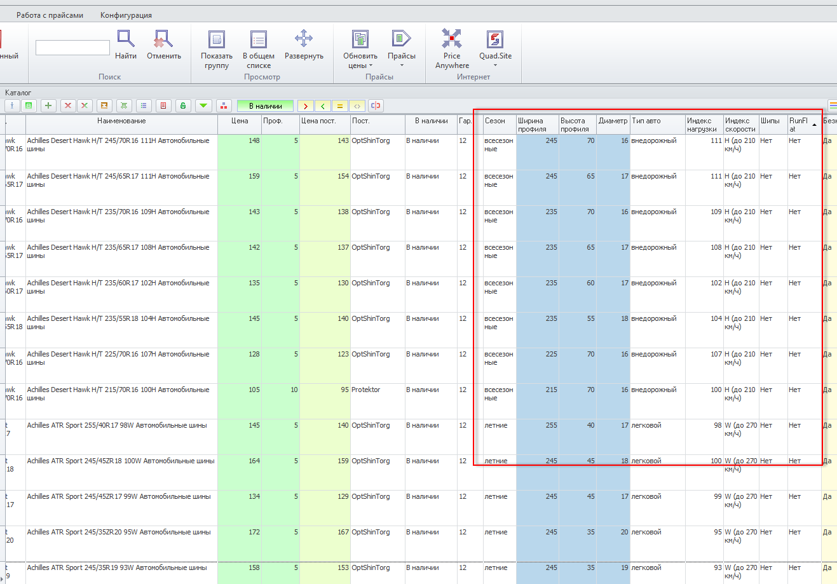Click price cell 172 for ATR Sport 245/35ZR20
Image resolution: width=837 pixels, height=584 pixels.
[240, 543]
